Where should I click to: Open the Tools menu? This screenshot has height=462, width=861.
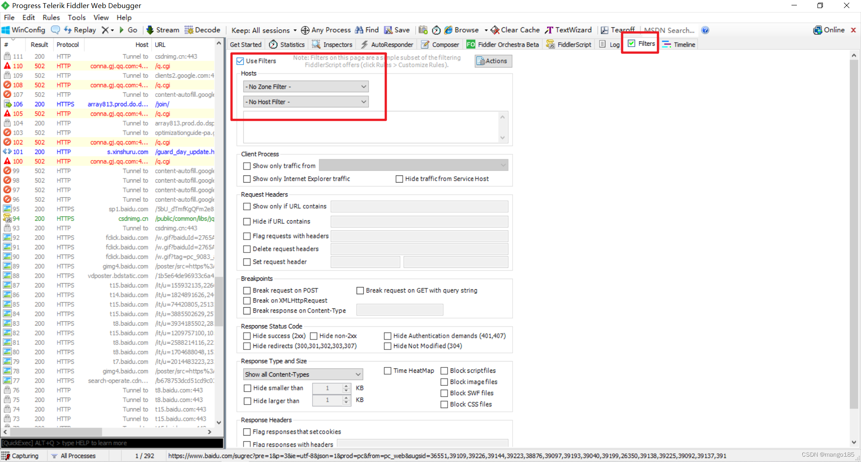click(77, 17)
